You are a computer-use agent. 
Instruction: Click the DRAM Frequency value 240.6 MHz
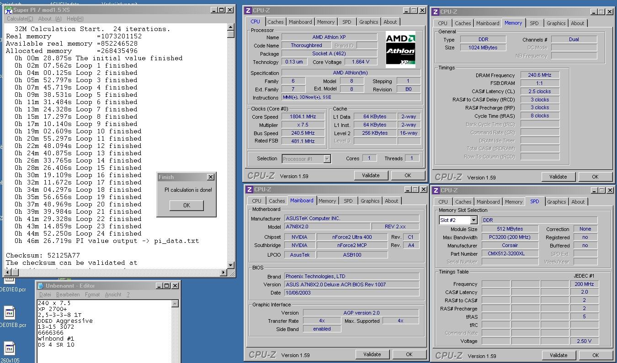[540, 75]
